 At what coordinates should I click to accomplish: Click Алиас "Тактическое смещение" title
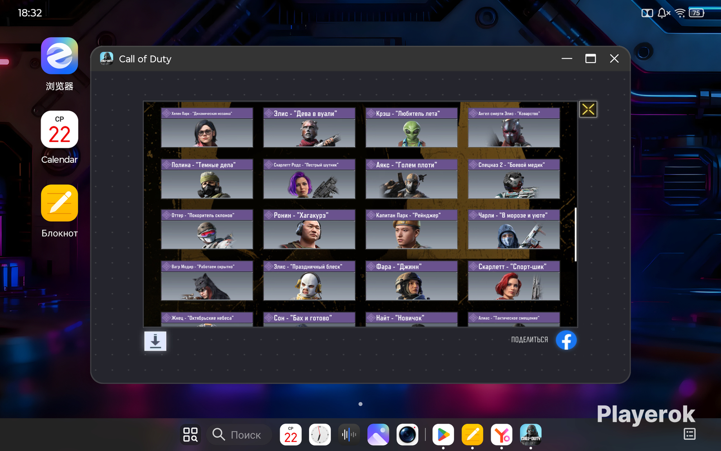(509, 318)
